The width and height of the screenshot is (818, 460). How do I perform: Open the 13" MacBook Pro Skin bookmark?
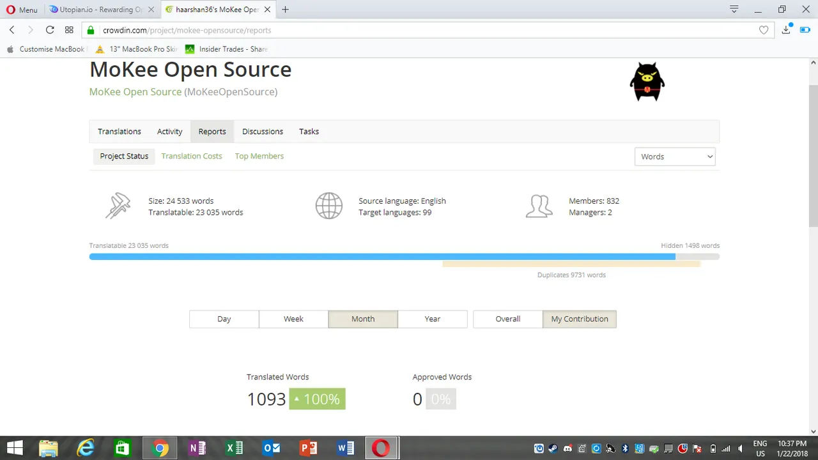pyautogui.click(x=136, y=49)
